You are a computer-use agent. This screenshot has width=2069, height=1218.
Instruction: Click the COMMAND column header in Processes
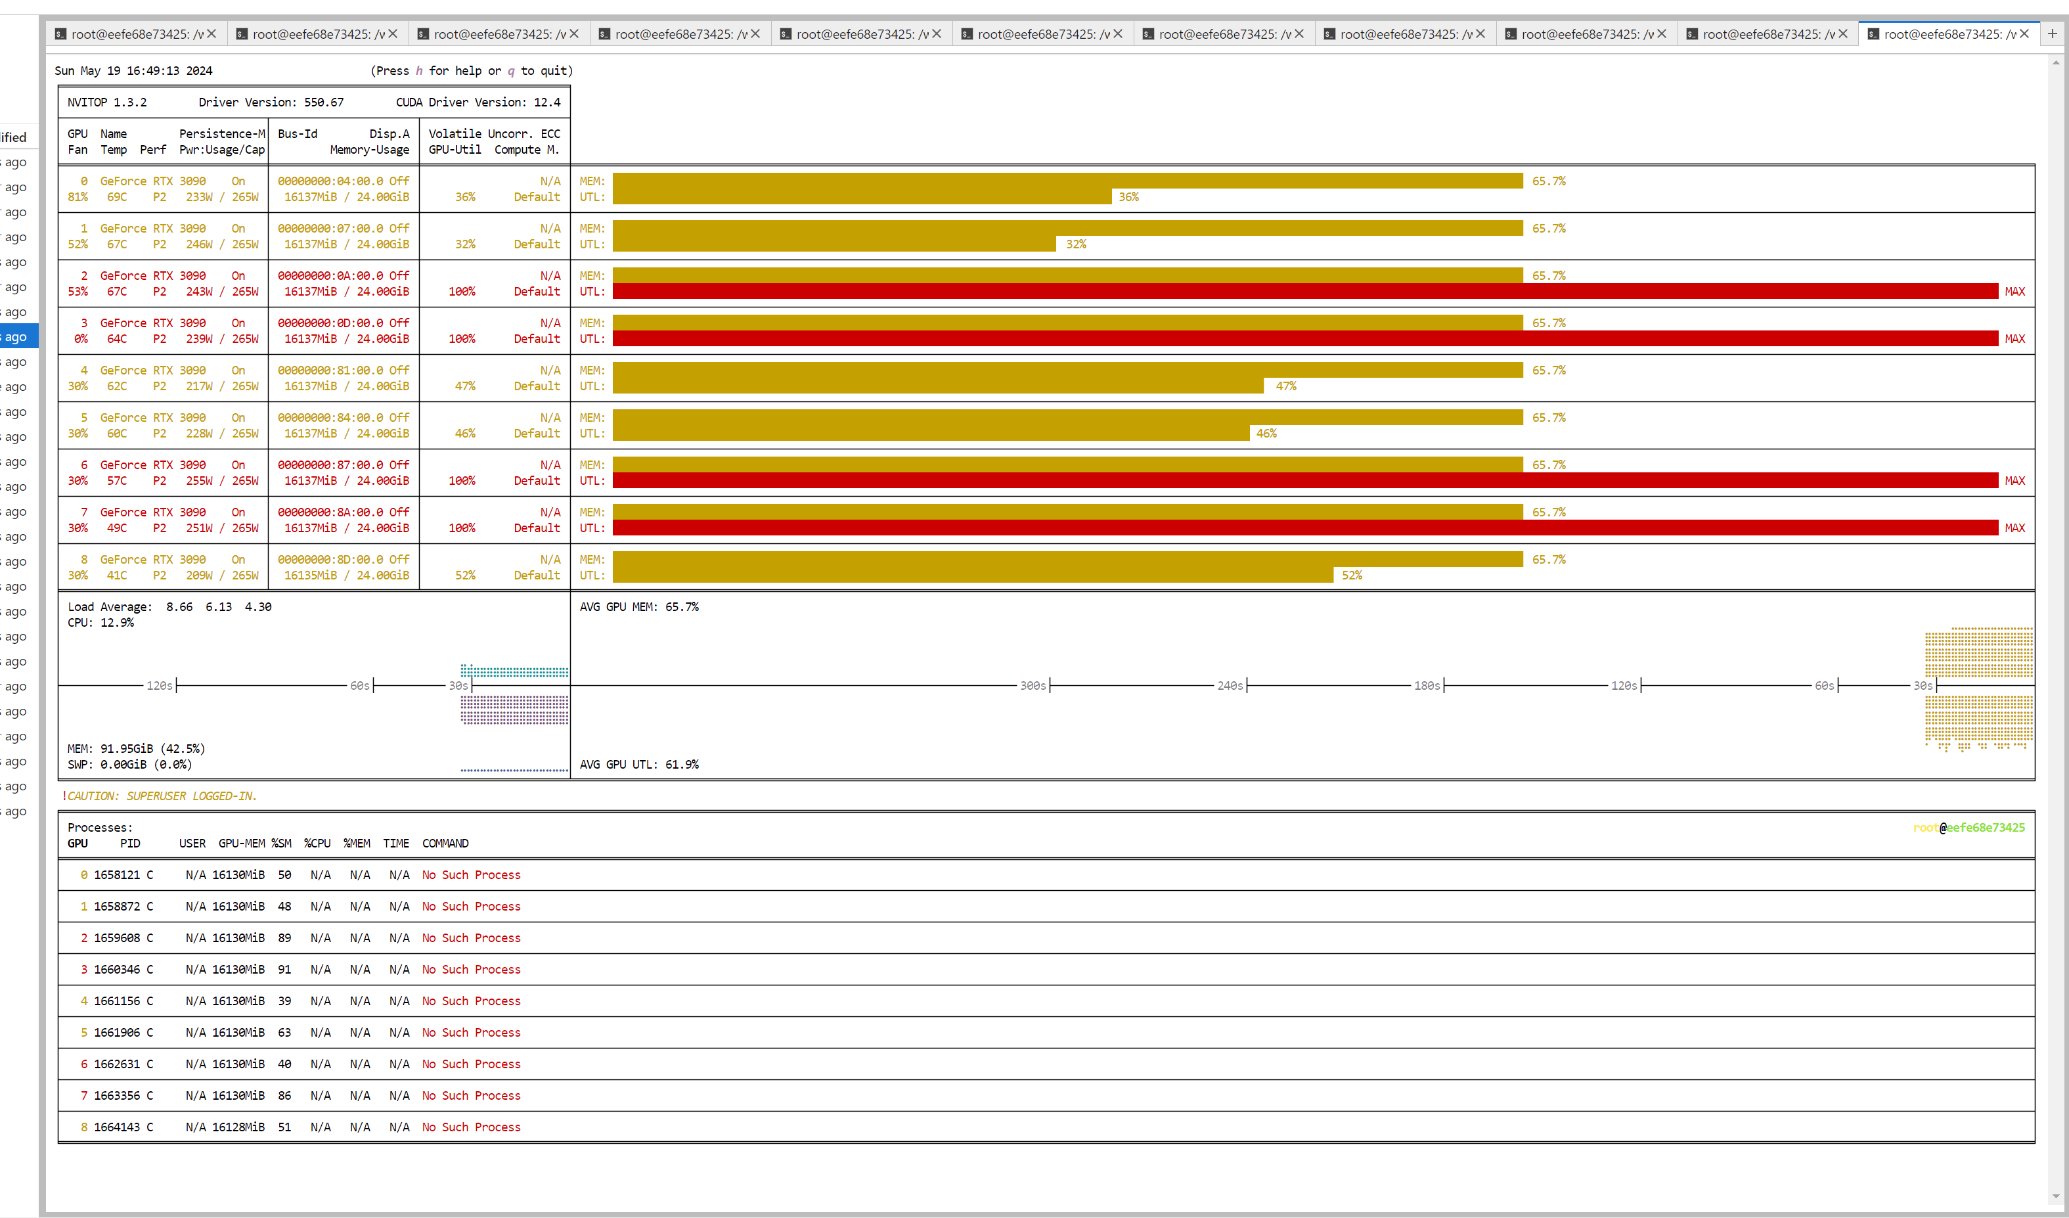(x=445, y=844)
